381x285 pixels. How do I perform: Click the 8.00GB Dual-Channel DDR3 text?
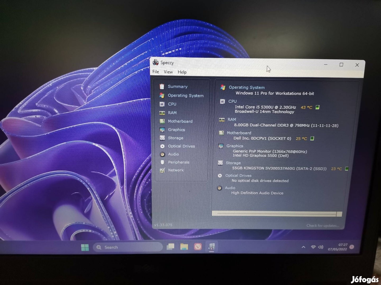[286, 125]
